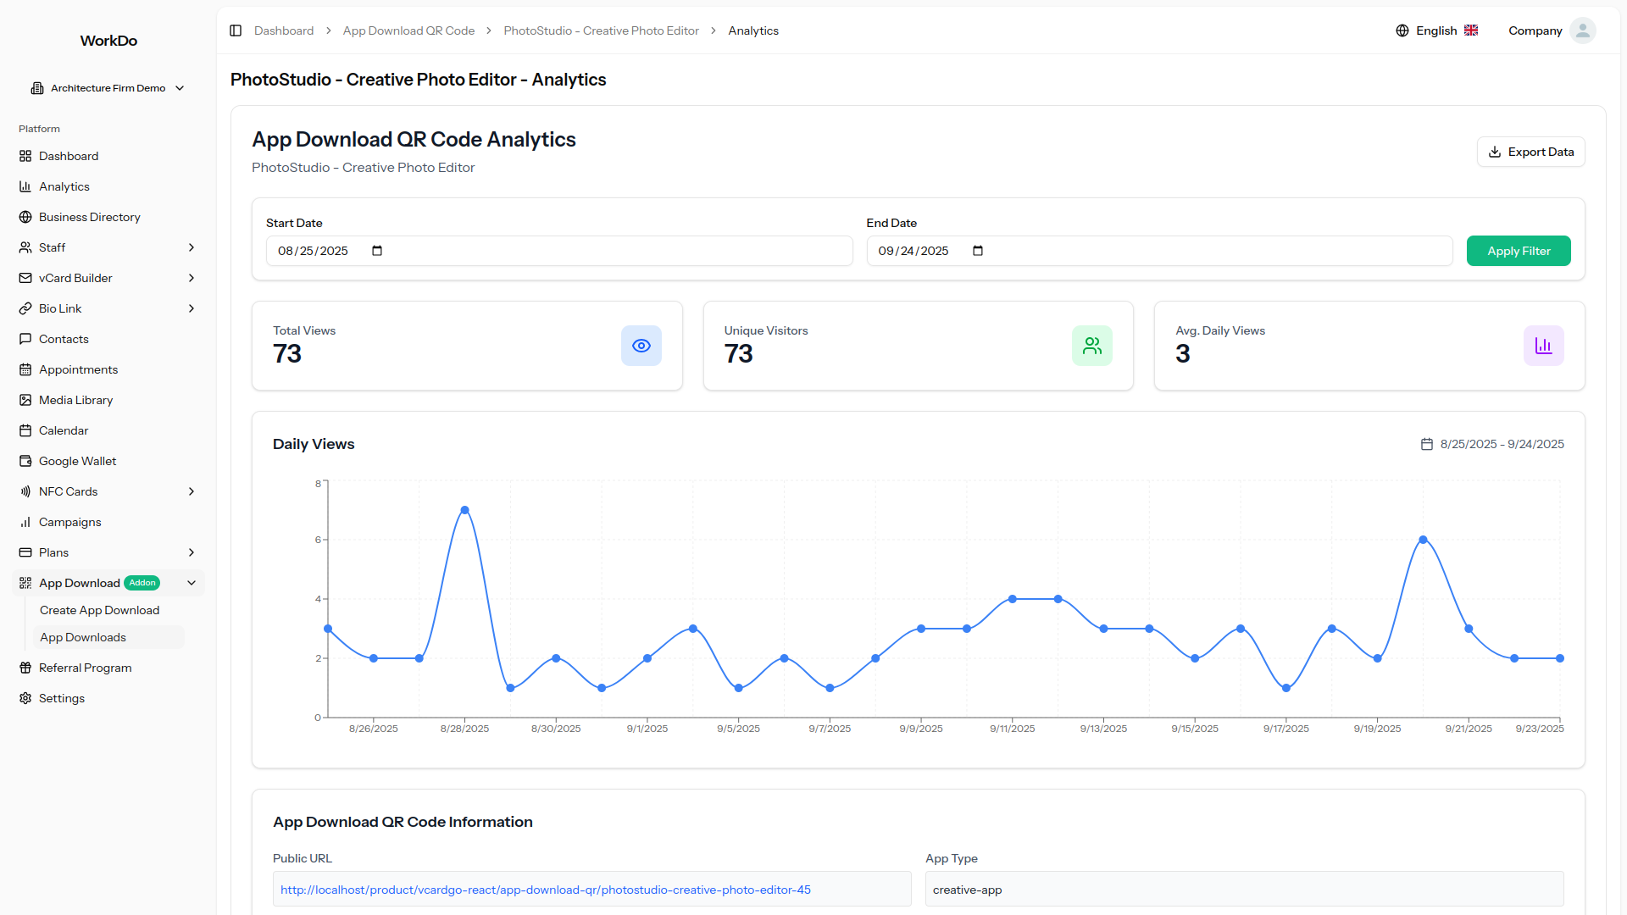Go to Media Library in sidebar
Viewport: 1627px width, 915px height.
(75, 400)
